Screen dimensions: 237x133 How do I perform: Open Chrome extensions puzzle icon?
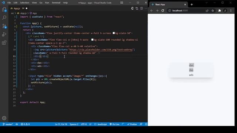(x=220, y=11)
